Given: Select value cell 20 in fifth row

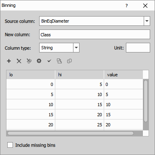Looking at the screenshot, I should [124, 125].
